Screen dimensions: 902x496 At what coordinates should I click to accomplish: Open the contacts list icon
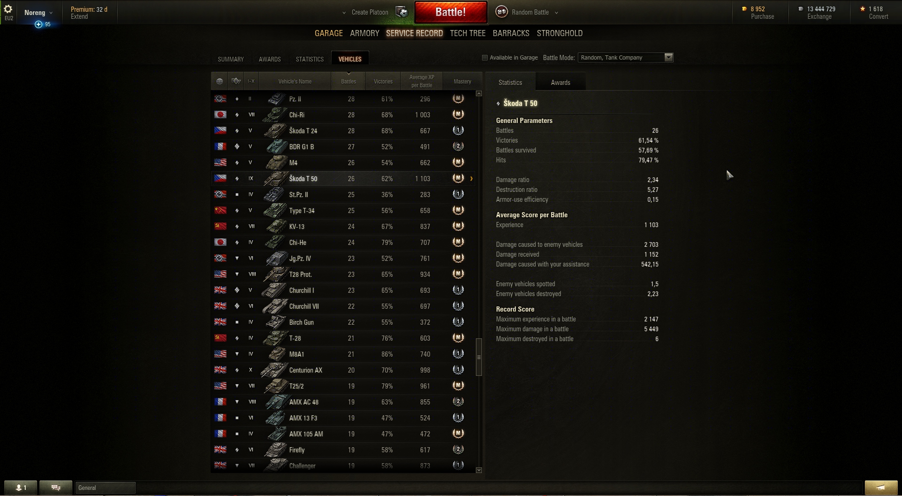[21, 488]
